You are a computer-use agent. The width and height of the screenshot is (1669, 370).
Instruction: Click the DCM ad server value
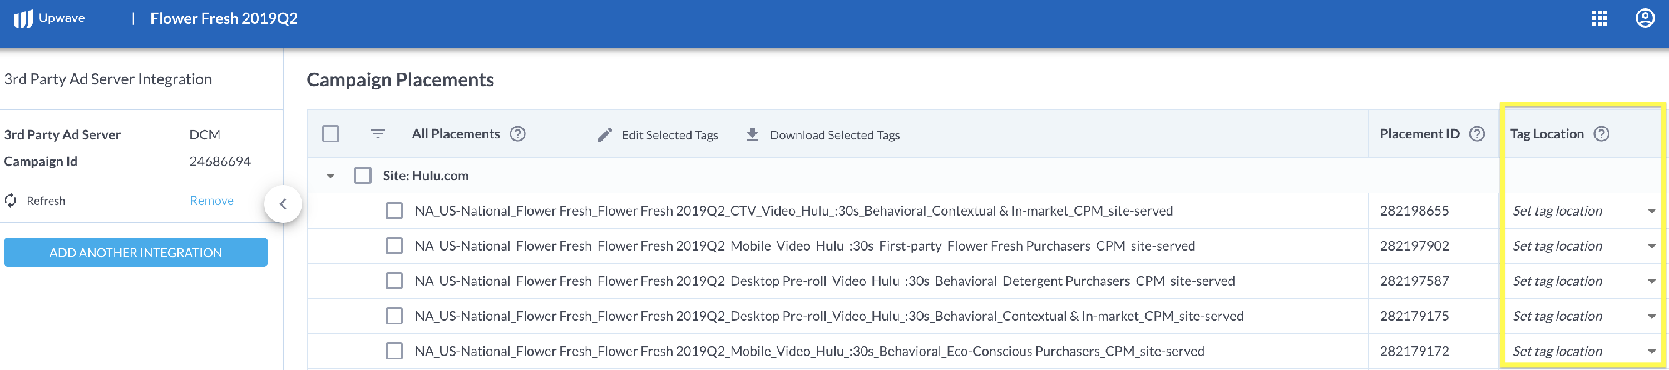(x=205, y=134)
